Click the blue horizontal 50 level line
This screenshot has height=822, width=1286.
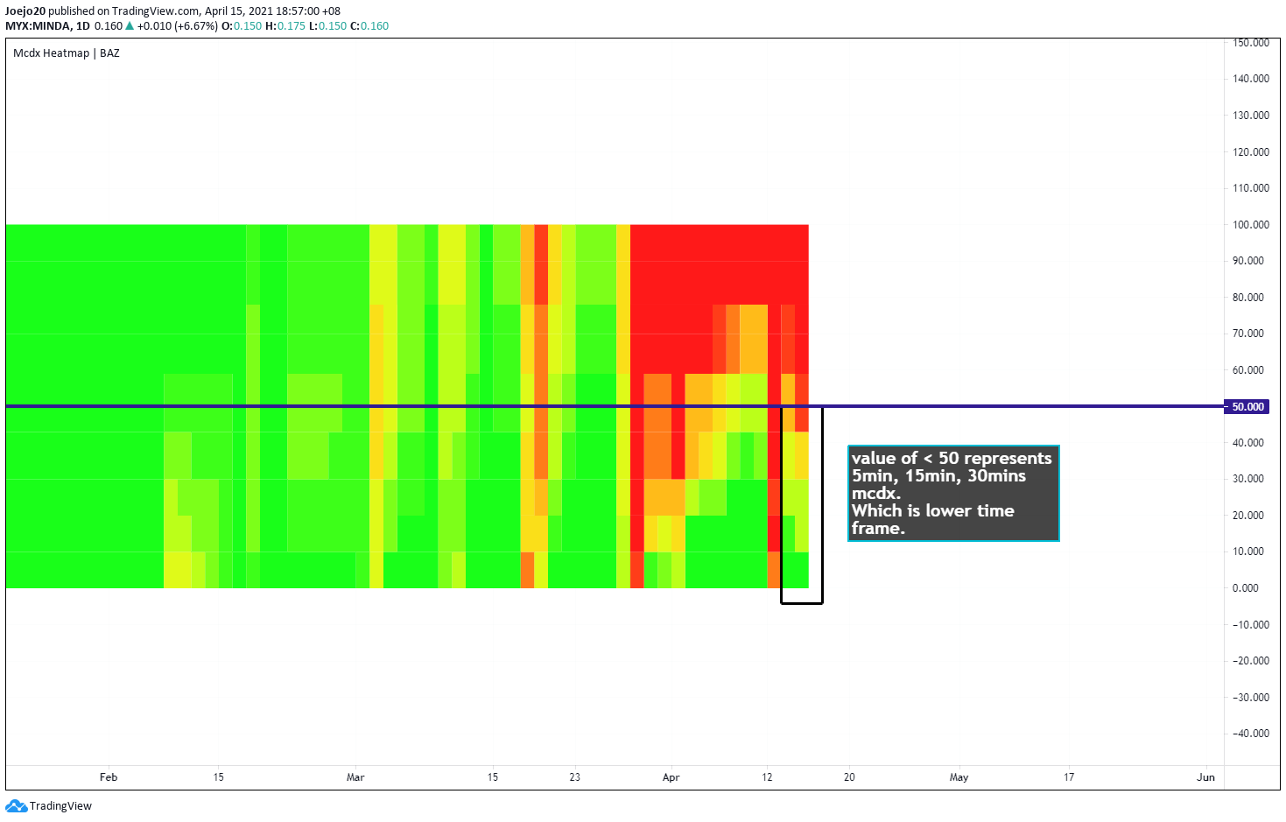pos(615,406)
